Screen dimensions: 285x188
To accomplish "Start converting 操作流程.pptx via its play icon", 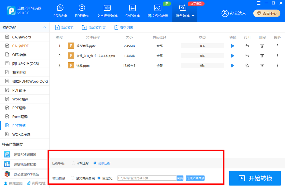I will [x=232, y=46].
